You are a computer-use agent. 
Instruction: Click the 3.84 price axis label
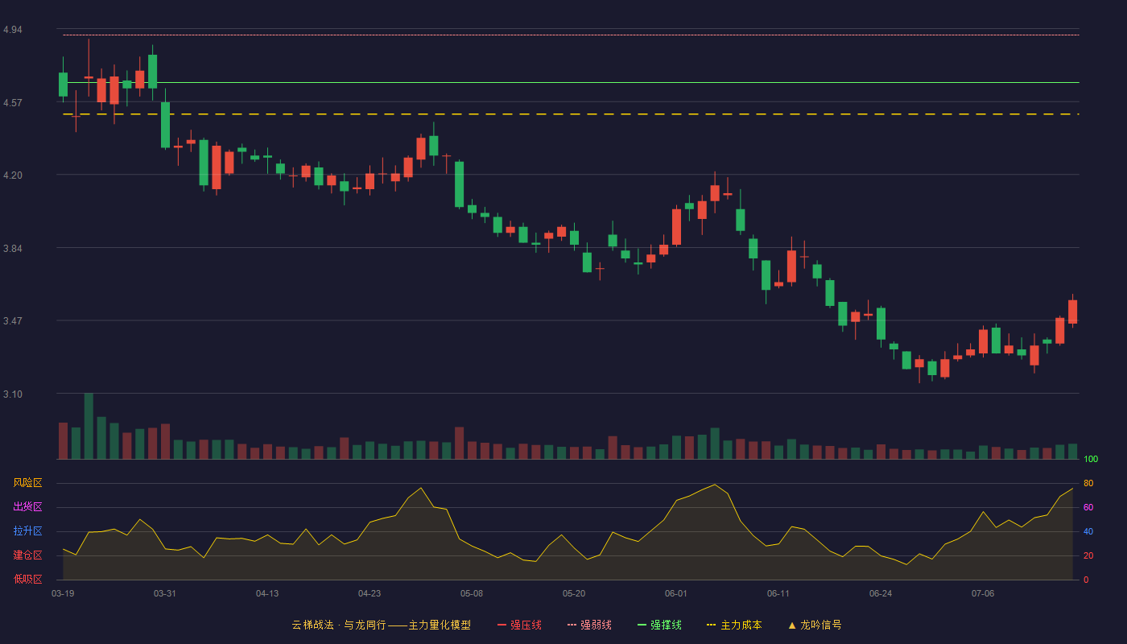[x=13, y=249]
